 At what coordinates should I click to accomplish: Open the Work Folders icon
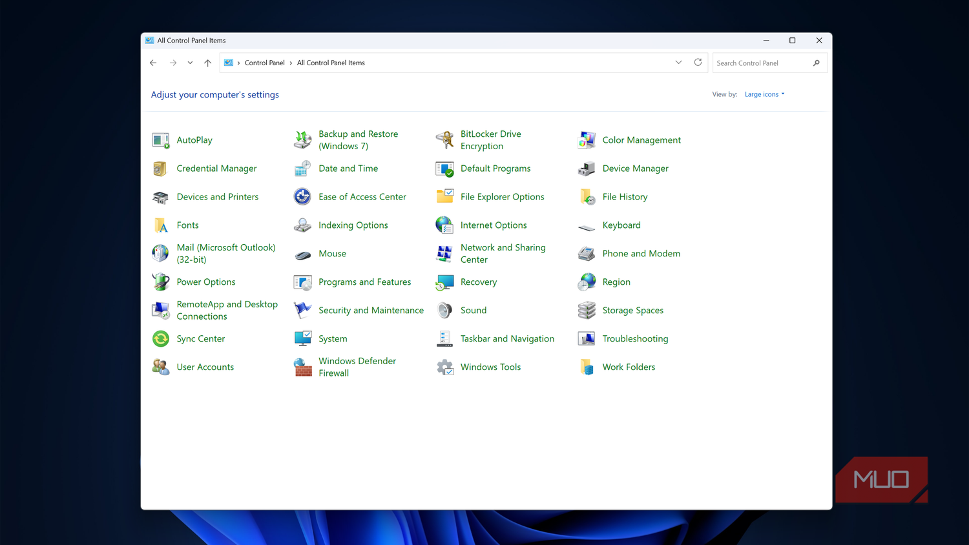pyautogui.click(x=587, y=367)
